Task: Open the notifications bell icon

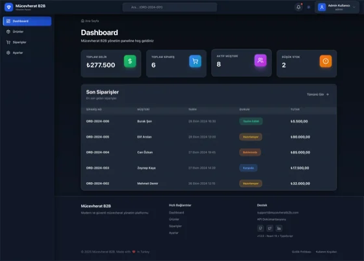Action: (x=298, y=7)
